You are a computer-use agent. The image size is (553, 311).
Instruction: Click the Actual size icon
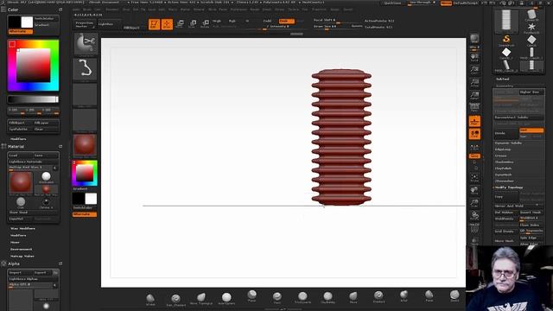click(x=474, y=83)
